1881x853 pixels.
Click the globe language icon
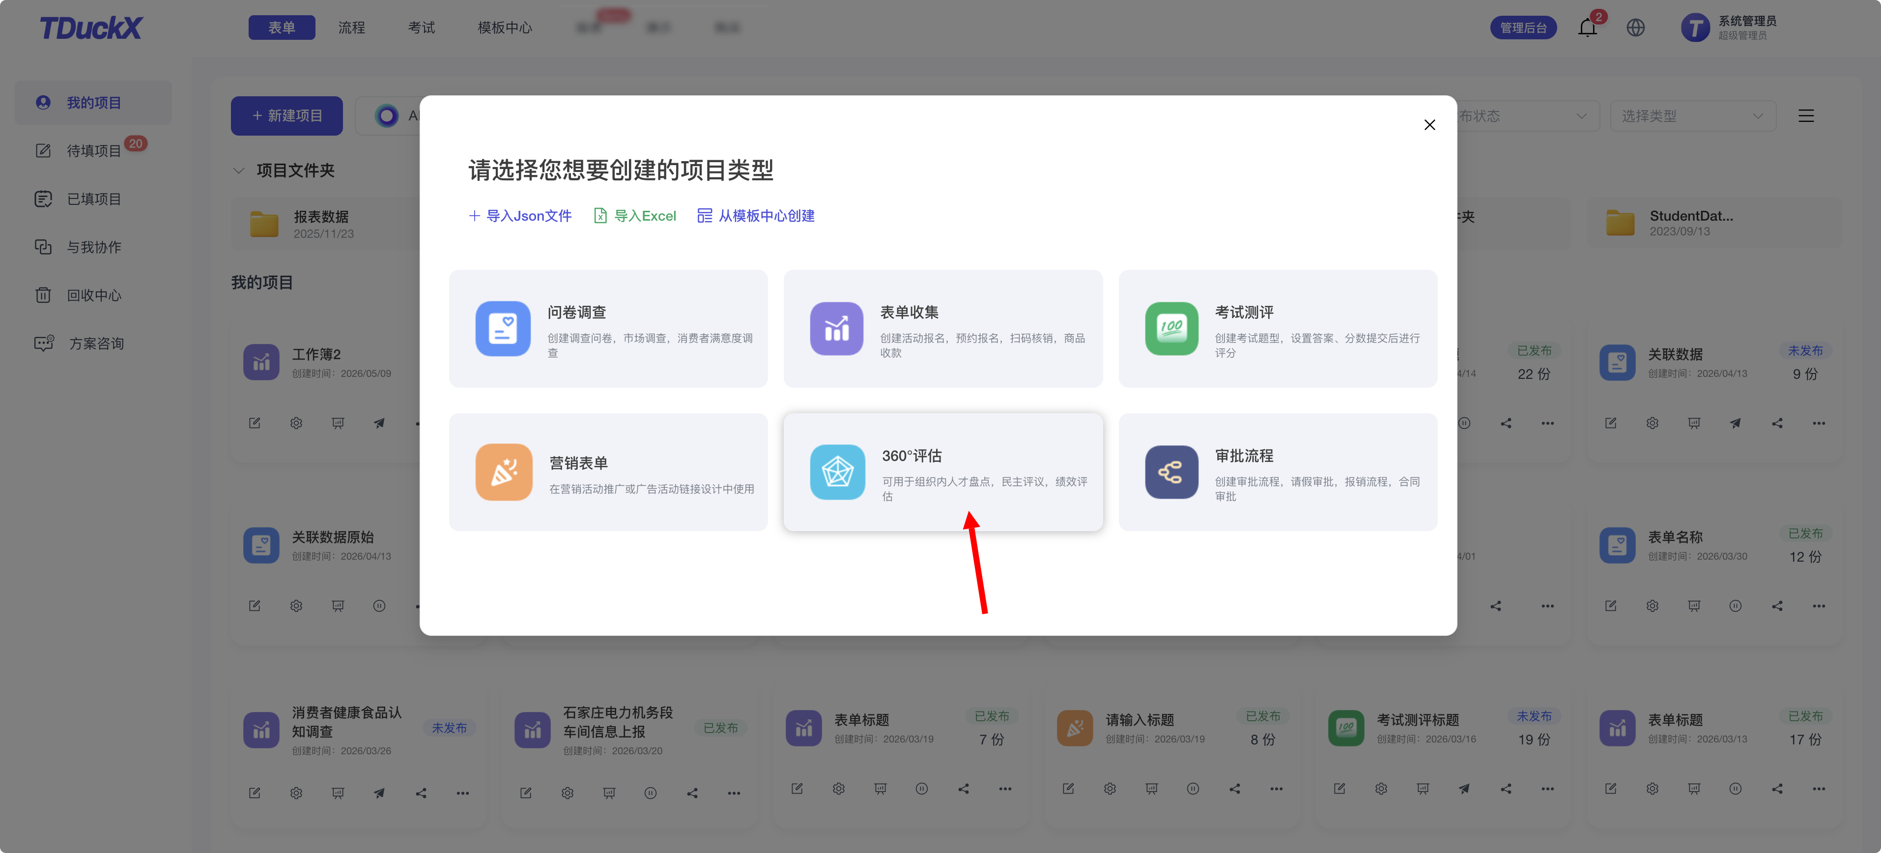(x=1635, y=28)
